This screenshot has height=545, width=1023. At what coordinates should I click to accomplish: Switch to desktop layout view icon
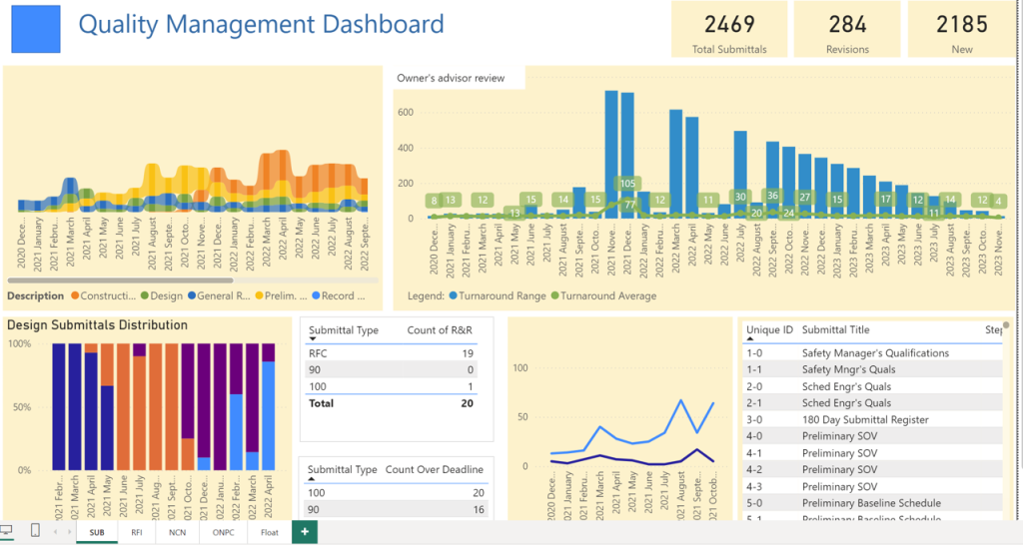[7, 532]
